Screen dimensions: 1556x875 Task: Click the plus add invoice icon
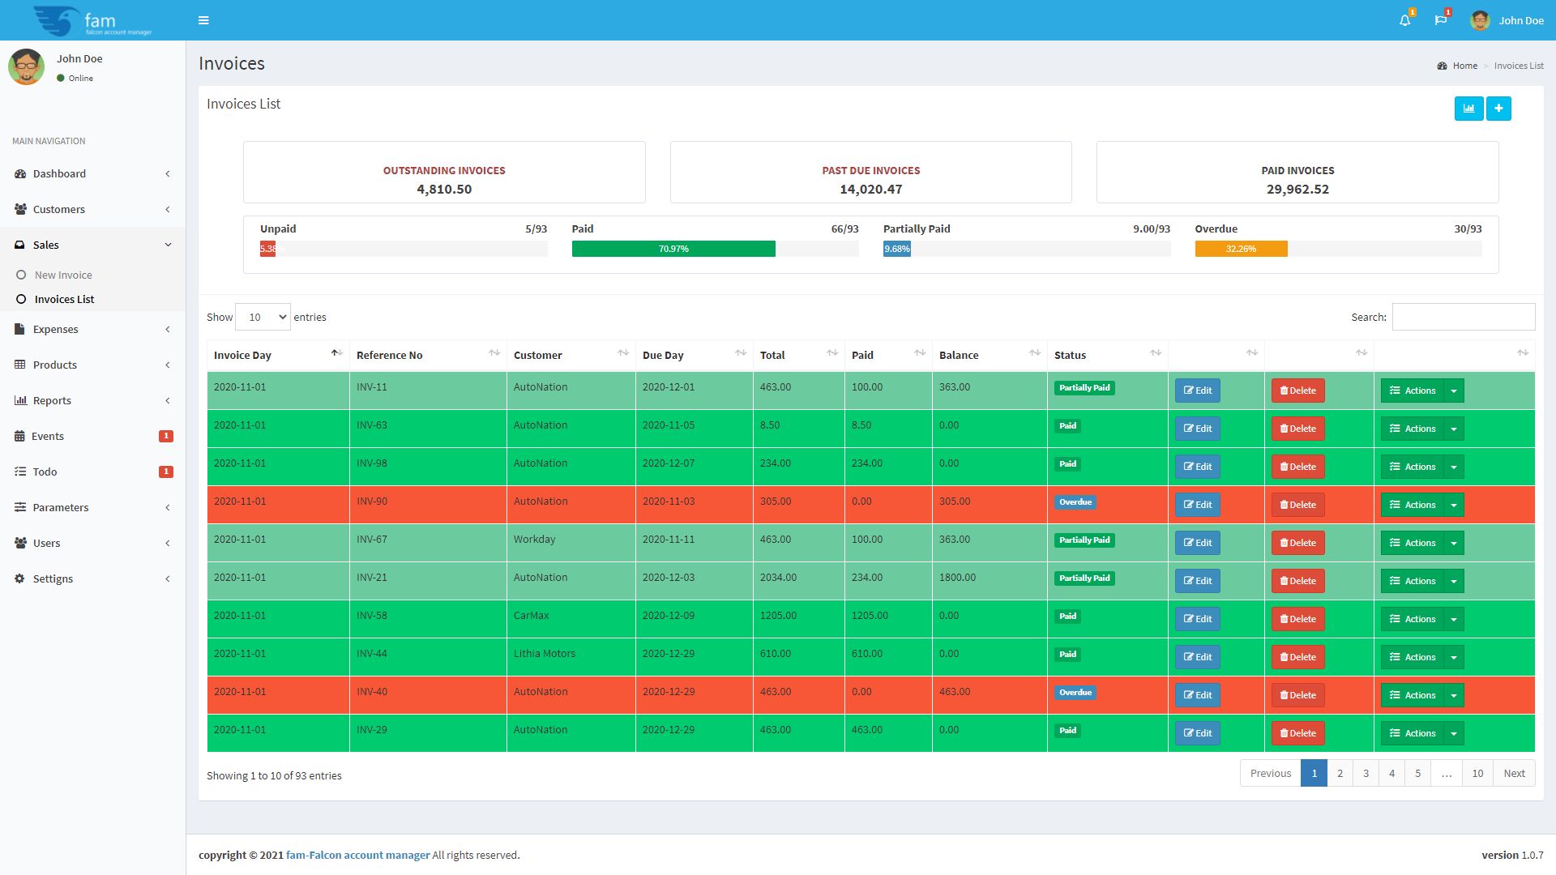(1498, 109)
